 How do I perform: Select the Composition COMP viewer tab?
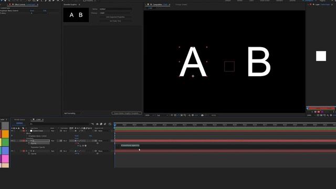[159, 5]
